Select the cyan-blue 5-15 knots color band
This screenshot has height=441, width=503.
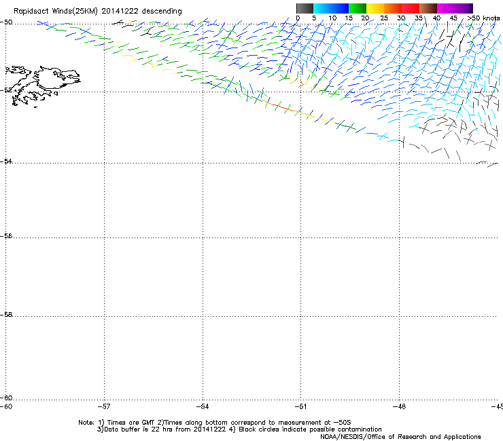click(331, 8)
